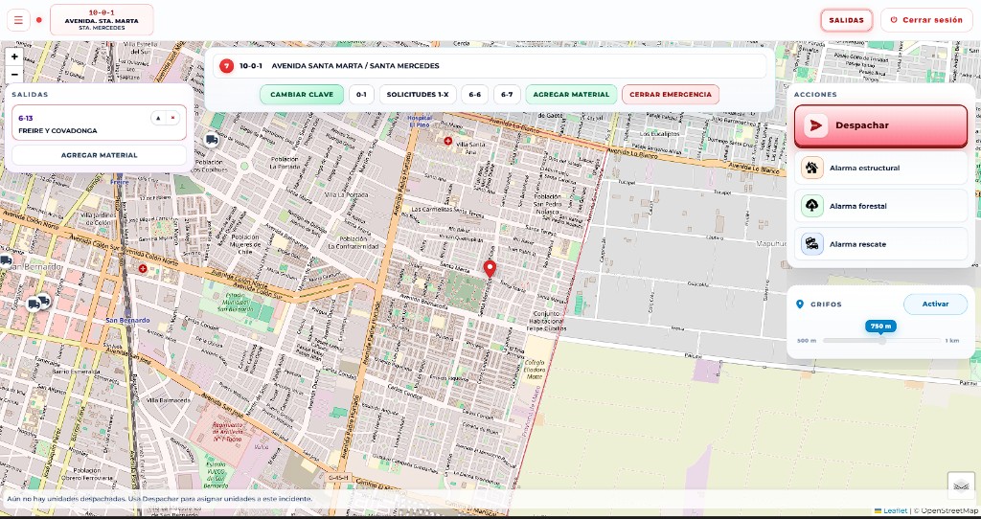This screenshot has height=519, width=981.
Task: Open the SALIDAS view in top bar
Action: coord(847,20)
